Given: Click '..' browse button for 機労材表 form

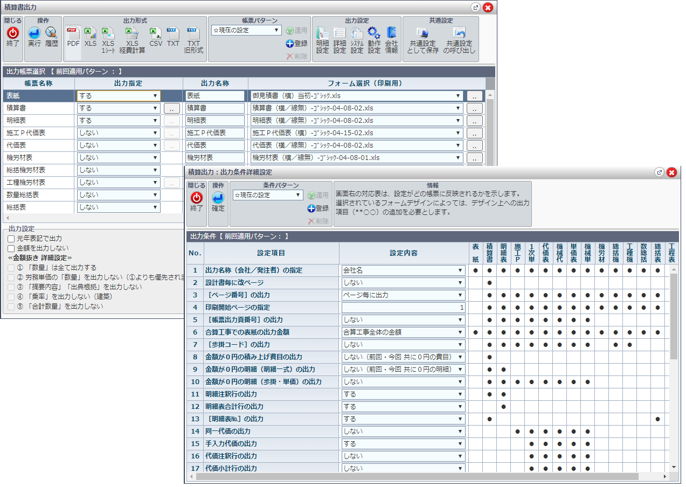Looking at the screenshot, I should pos(475,158).
